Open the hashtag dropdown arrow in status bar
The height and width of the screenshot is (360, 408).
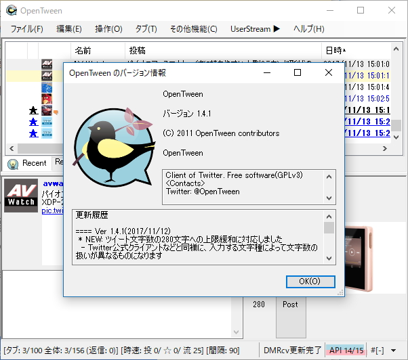click(394, 351)
